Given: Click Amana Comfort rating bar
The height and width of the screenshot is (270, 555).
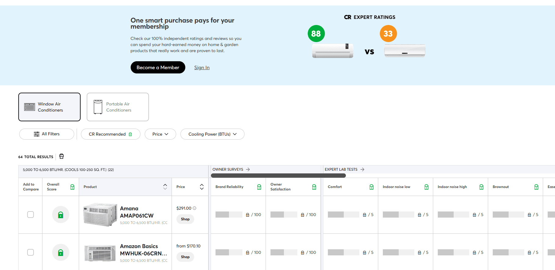Looking at the screenshot, I should pos(343,215).
